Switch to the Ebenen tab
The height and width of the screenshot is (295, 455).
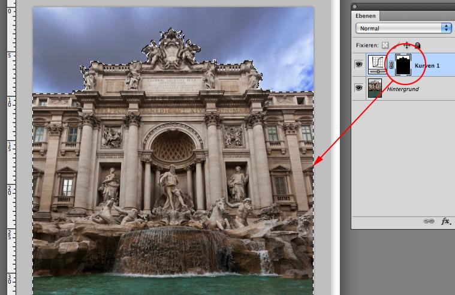pyautogui.click(x=365, y=16)
